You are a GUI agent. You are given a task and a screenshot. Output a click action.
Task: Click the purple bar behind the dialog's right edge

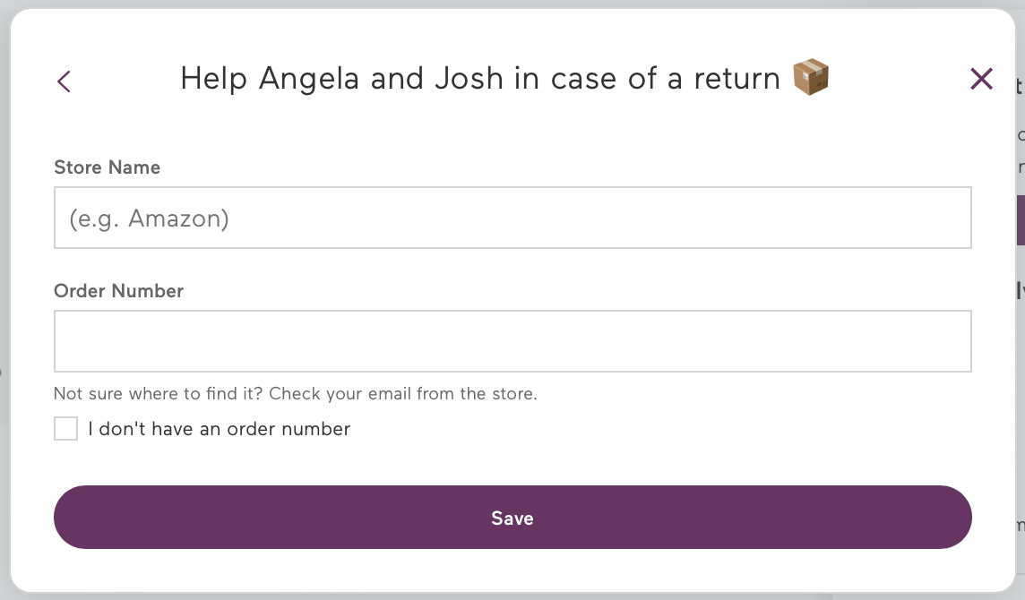pyautogui.click(x=1021, y=220)
